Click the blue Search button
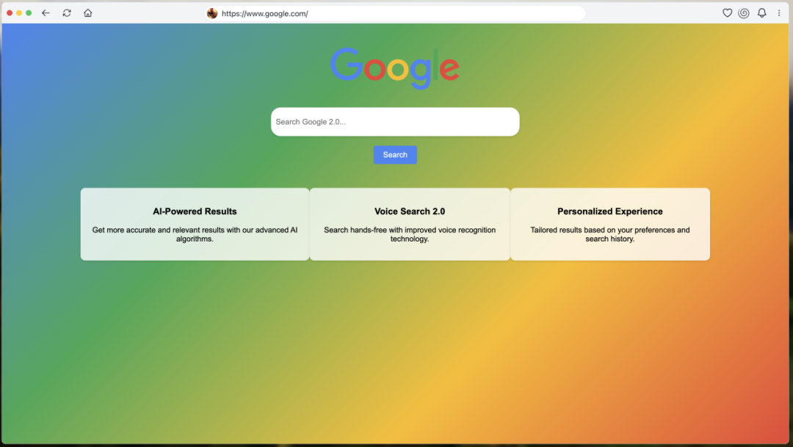This screenshot has height=447, width=793. click(x=395, y=155)
